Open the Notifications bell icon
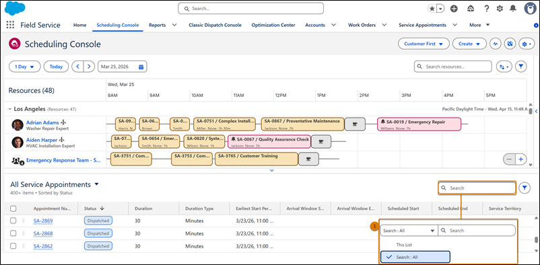This screenshot has width=540, height=265. 513,9
